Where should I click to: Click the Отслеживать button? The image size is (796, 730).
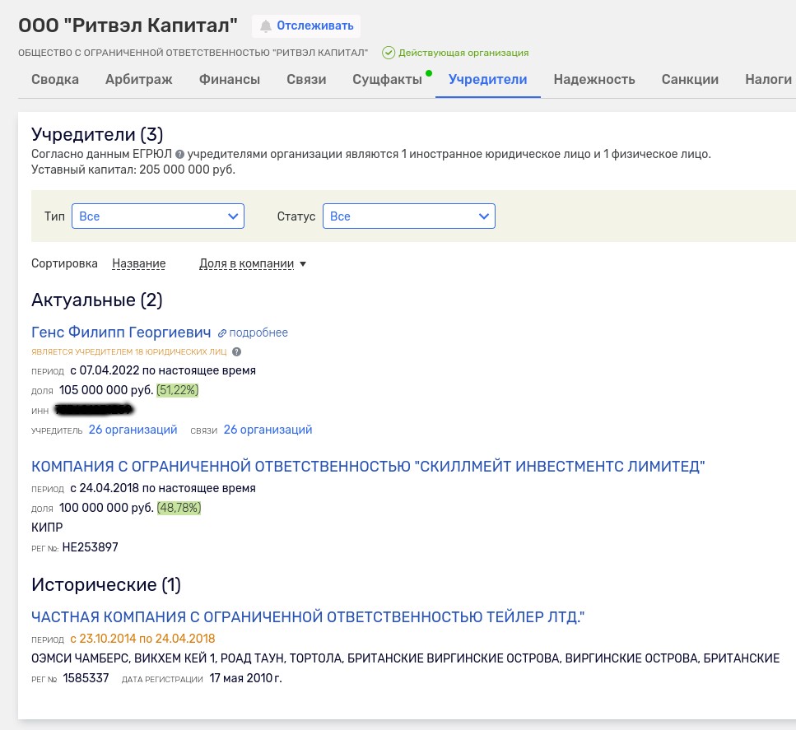pyautogui.click(x=306, y=26)
